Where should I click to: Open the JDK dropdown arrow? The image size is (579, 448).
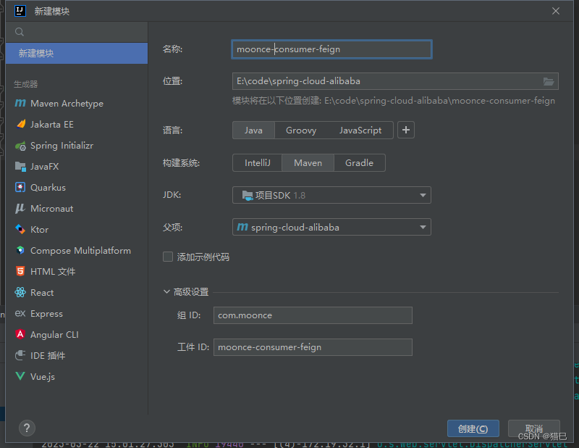(423, 195)
